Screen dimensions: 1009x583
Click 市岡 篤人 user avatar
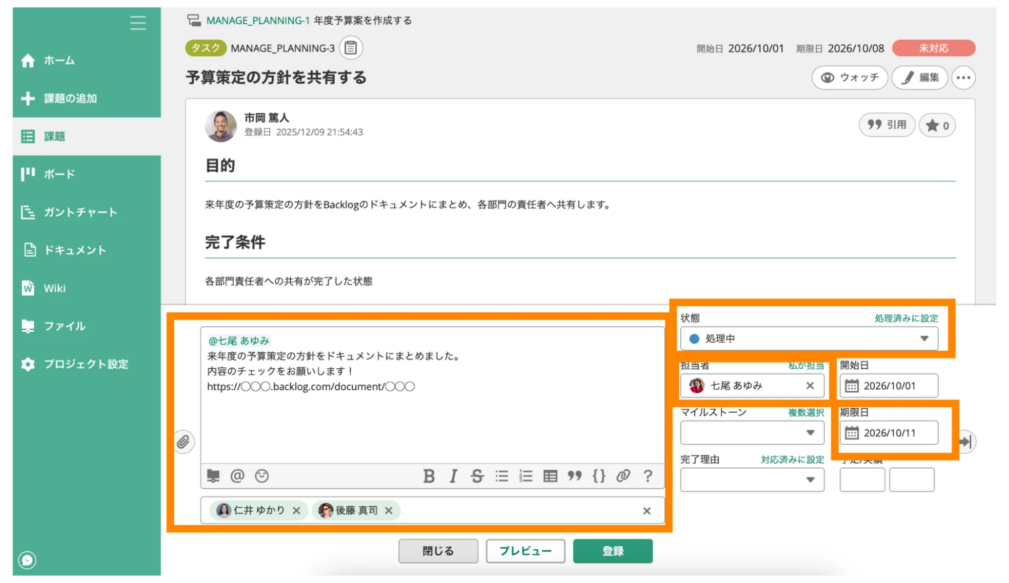[221, 126]
